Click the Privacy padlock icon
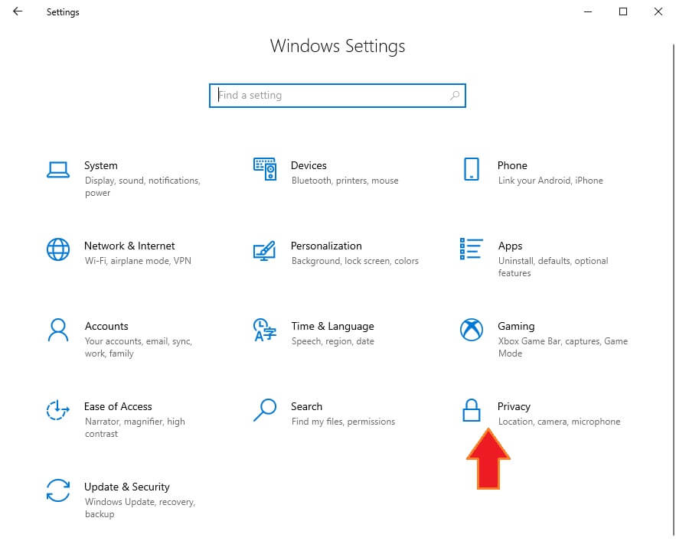The image size is (676, 544). pos(472,410)
